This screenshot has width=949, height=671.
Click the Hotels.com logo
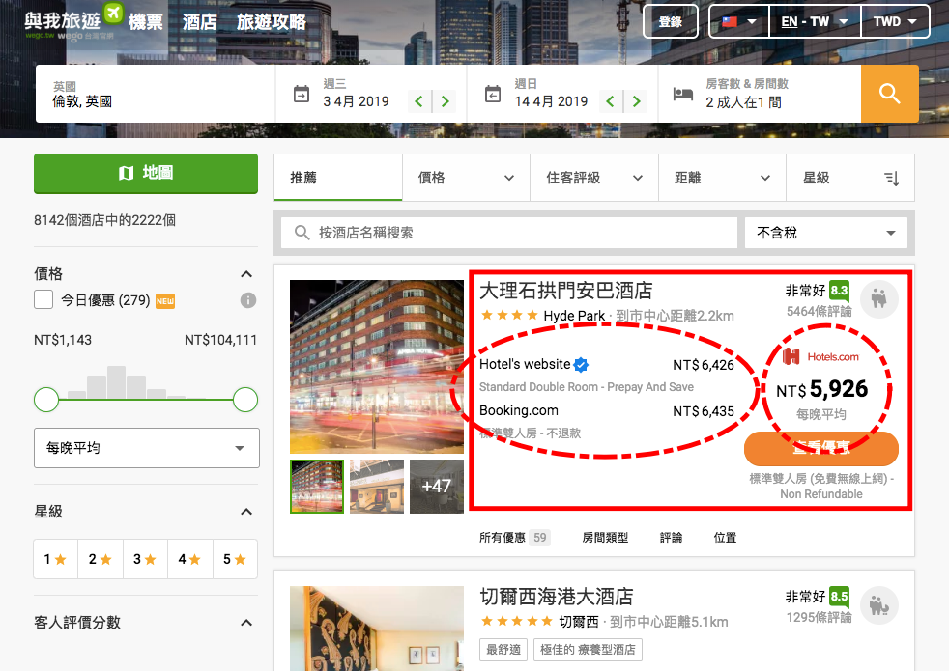[820, 356]
